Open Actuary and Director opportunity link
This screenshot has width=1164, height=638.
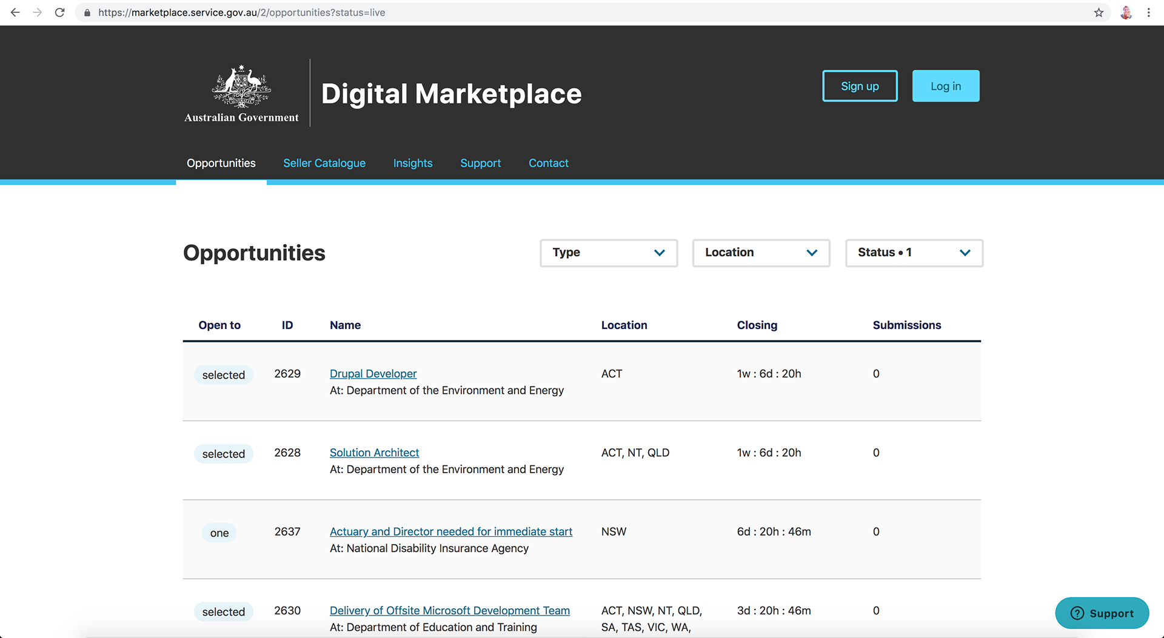[x=451, y=531]
